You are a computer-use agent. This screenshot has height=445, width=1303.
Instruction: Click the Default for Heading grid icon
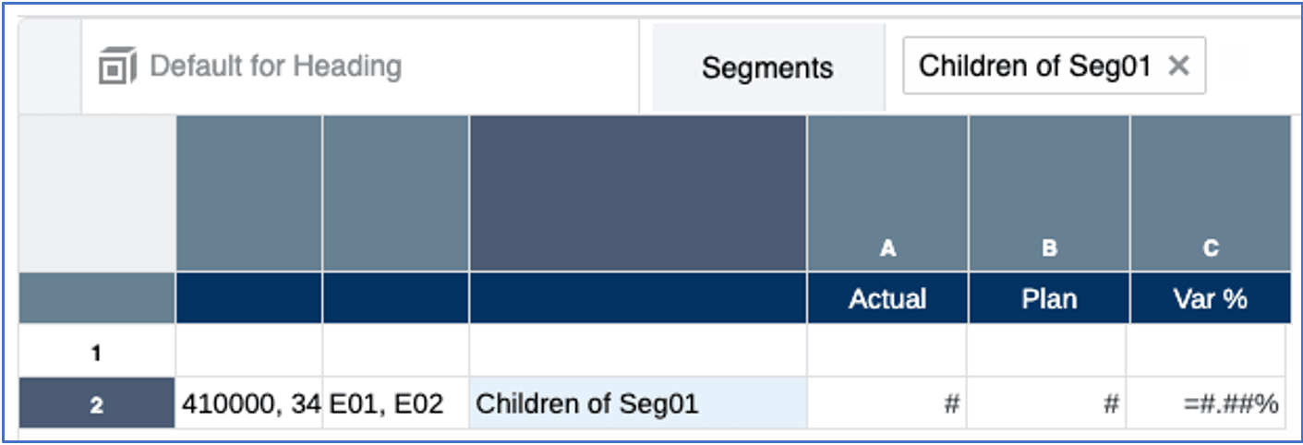click(117, 67)
